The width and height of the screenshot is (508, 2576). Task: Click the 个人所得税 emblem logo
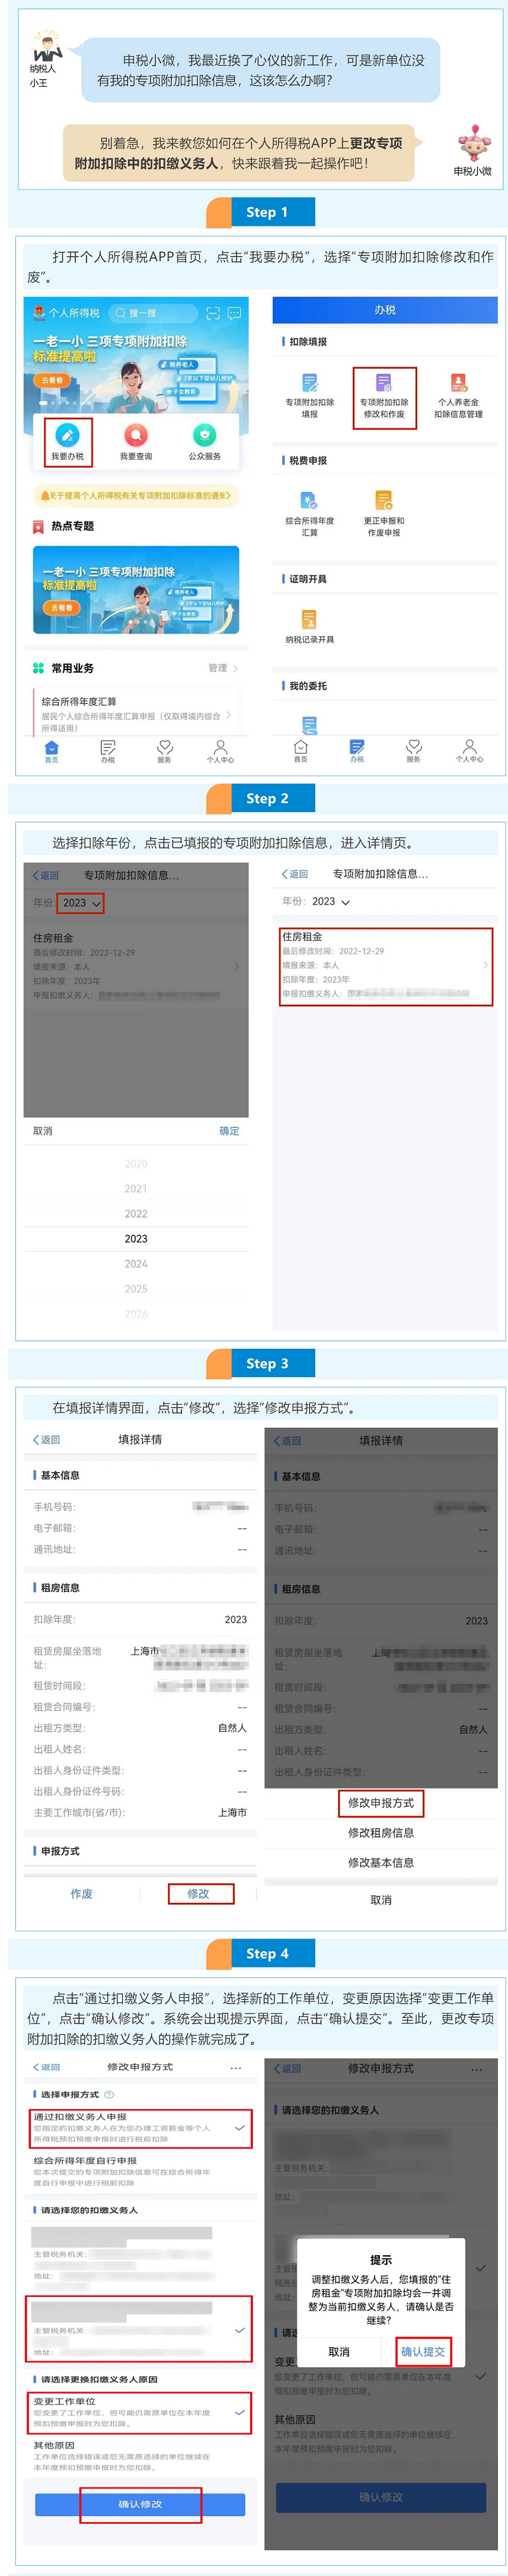point(39,313)
